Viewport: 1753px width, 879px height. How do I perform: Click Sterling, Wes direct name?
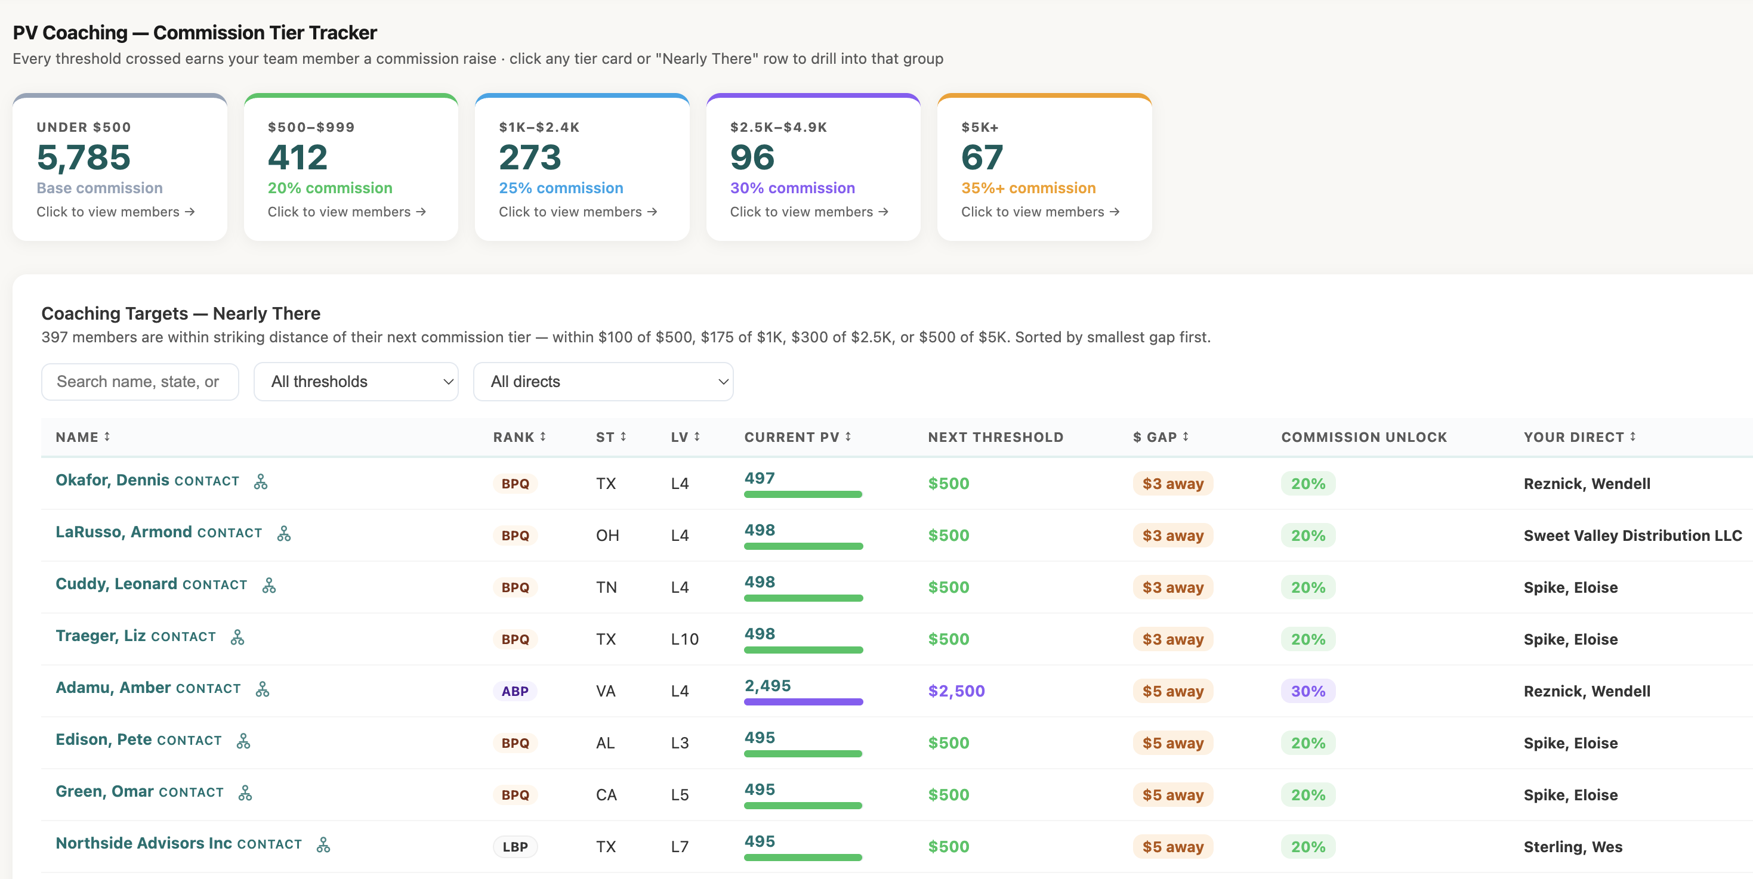(1573, 847)
